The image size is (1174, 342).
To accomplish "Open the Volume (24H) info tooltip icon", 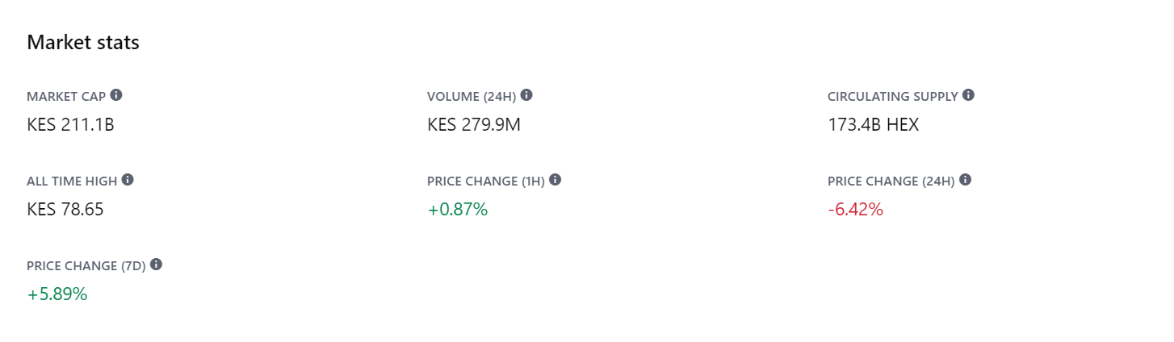I will coord(526,95).
